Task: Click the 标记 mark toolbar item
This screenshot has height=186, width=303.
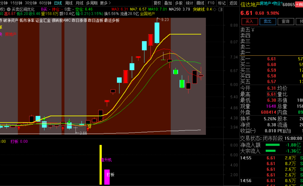Action: point(222,3)
